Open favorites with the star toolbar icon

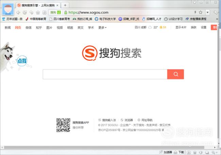(x=38, y=13)
